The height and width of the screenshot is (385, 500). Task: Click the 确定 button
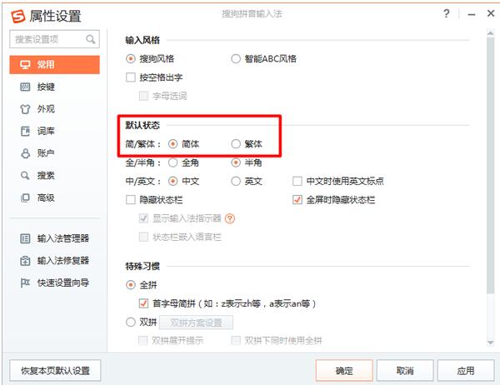343,370
